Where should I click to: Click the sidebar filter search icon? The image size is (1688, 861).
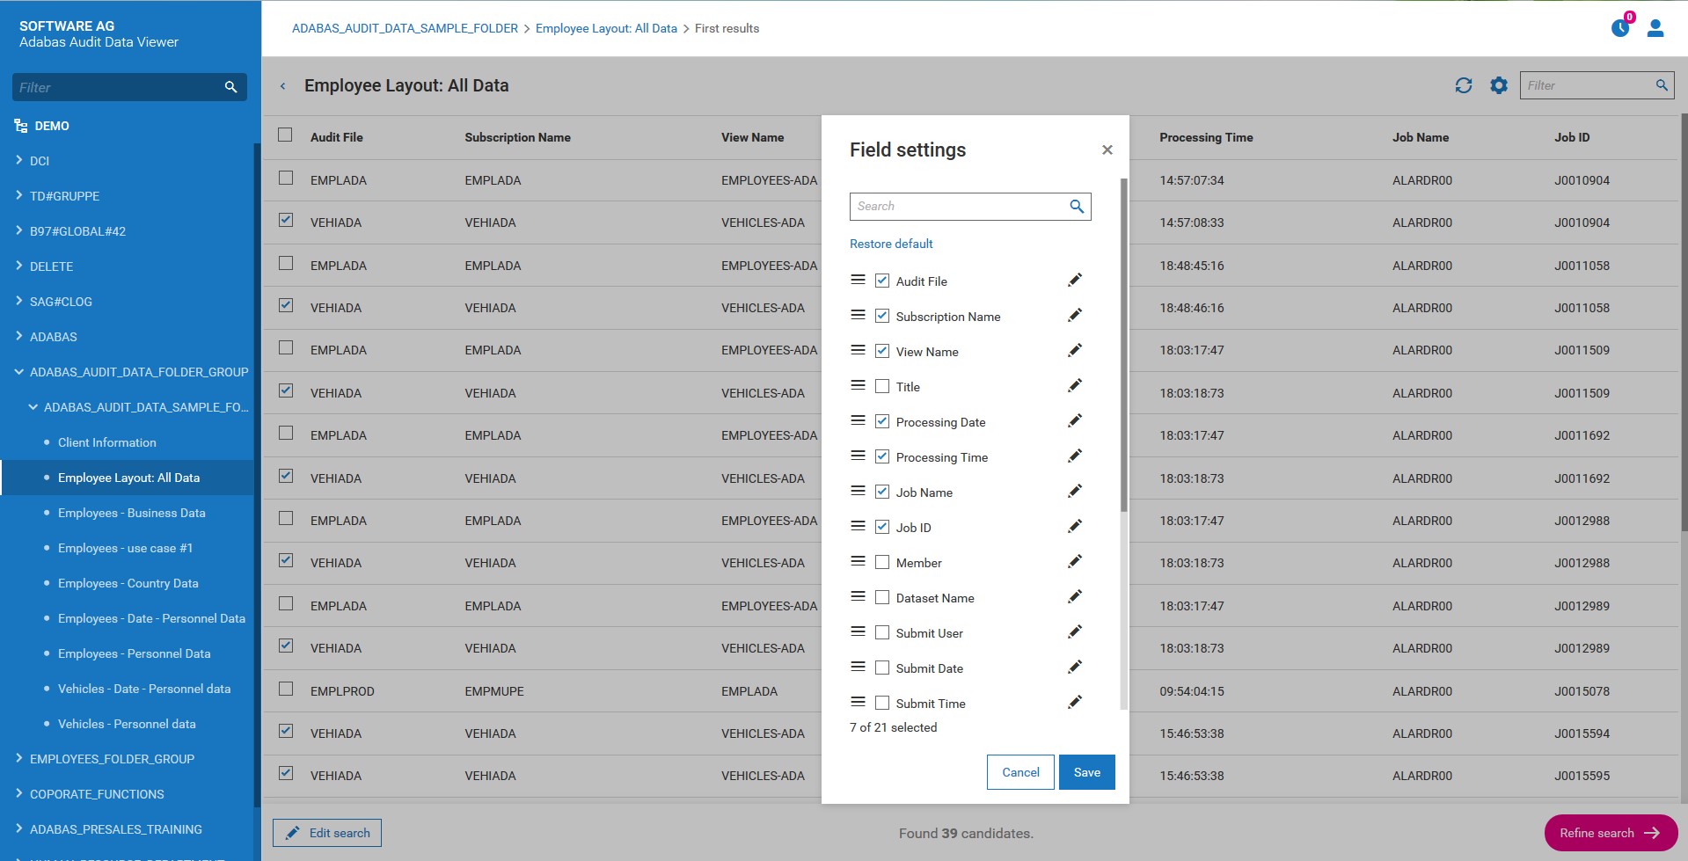(x=231, y=87)
